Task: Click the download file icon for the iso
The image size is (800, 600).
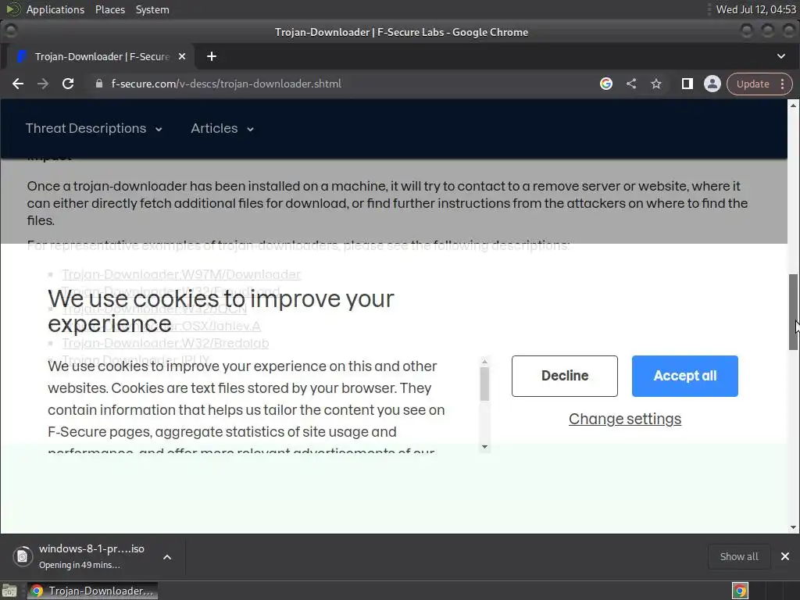Action: (23, 556)
